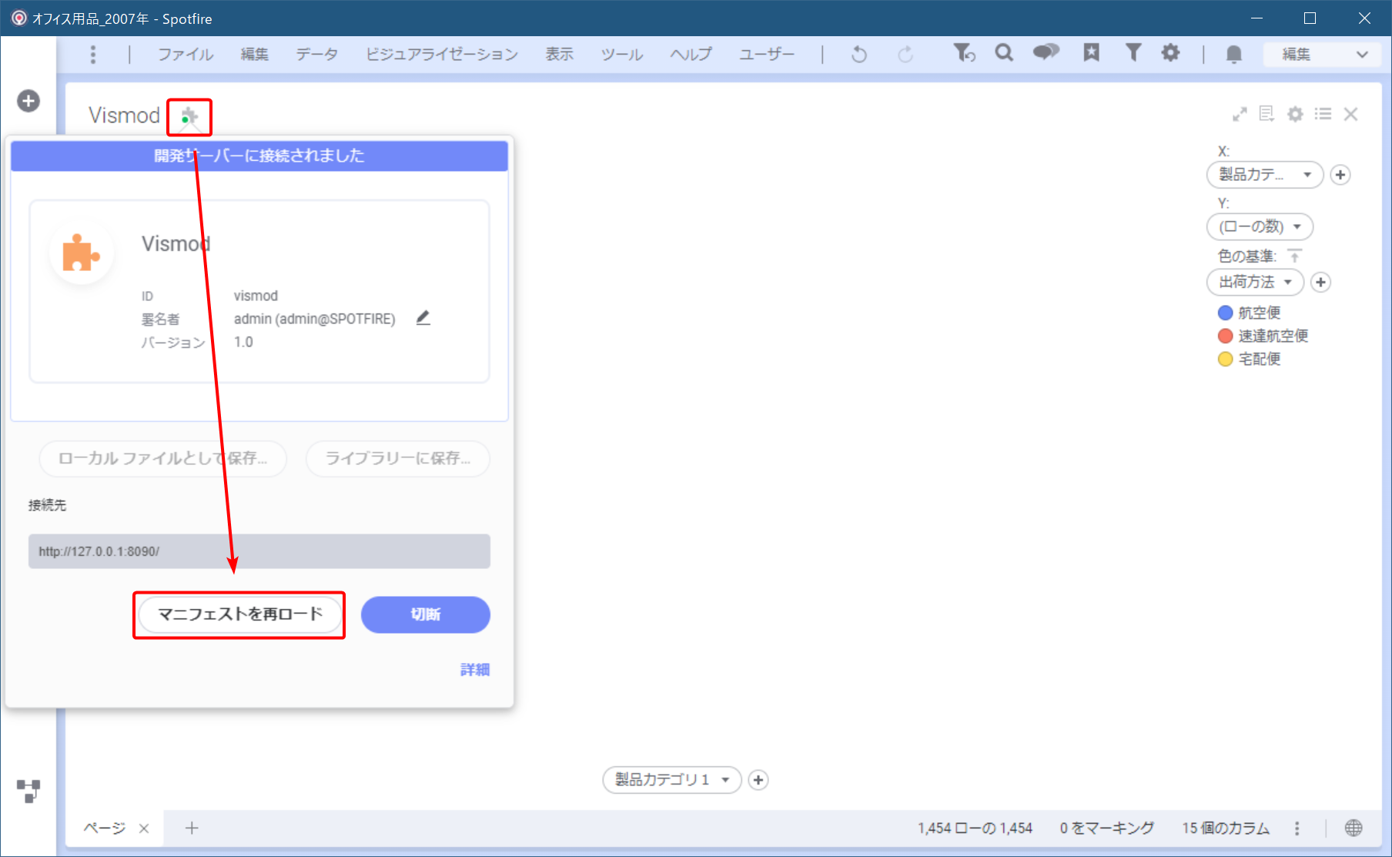1392x857 pixels.
Task: Click the red 速達航空便 legend color swatch
Action: (x=1226, y=336)
